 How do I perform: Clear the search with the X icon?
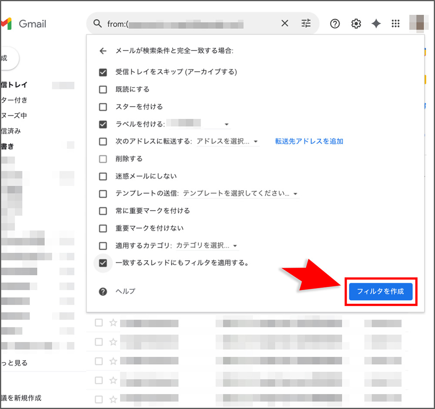pos(284,23)
